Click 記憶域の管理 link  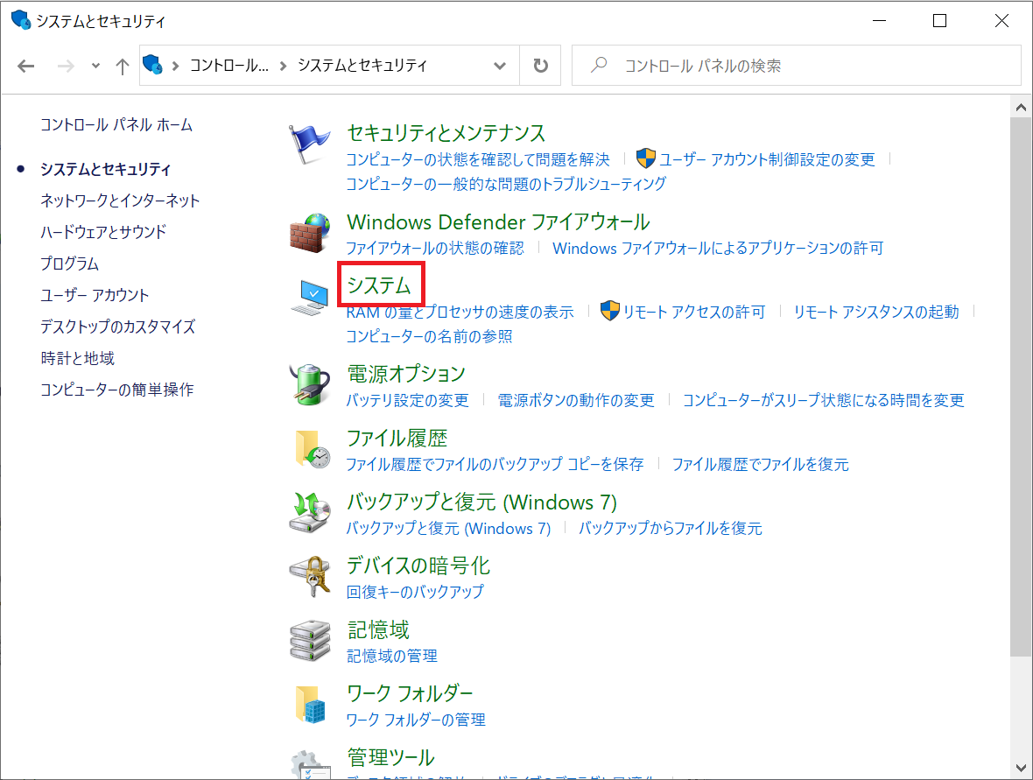pyautogui.click(x=392, y=657)
